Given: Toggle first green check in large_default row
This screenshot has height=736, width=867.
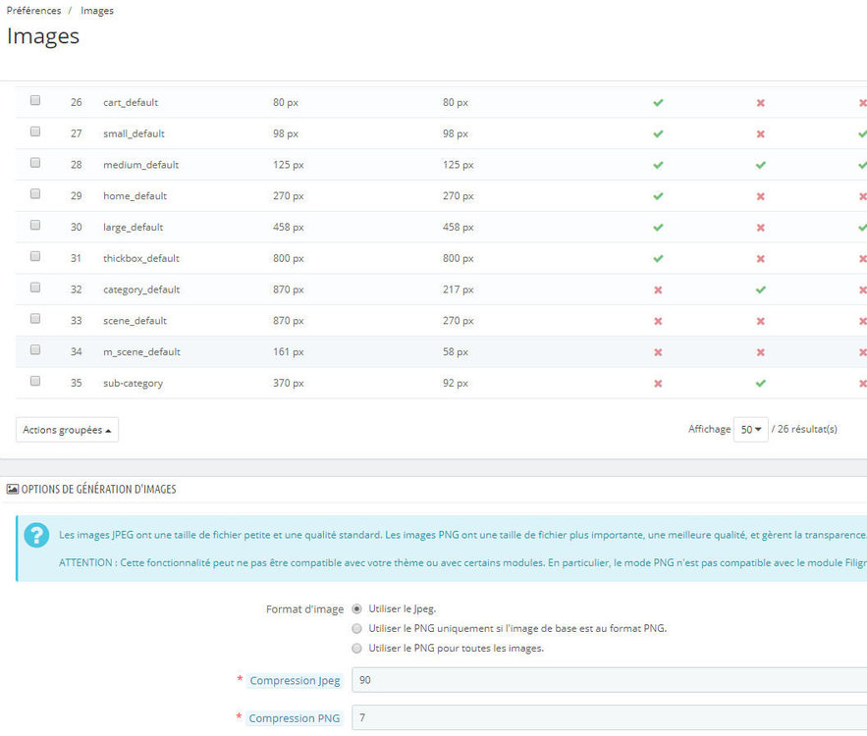Looking at the screenshot, I should point(658,228).
